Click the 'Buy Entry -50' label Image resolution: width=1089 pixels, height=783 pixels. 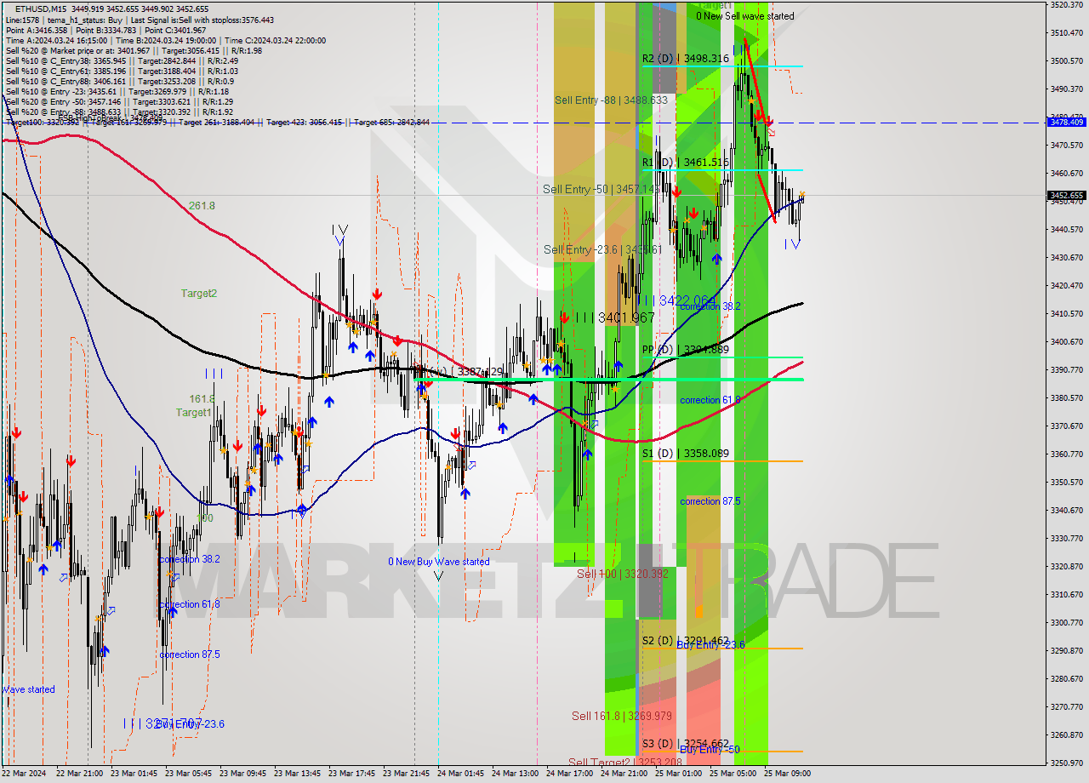point(710,749)
